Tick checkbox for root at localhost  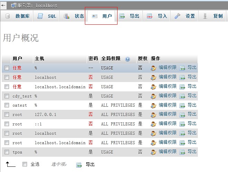(7, 133)
